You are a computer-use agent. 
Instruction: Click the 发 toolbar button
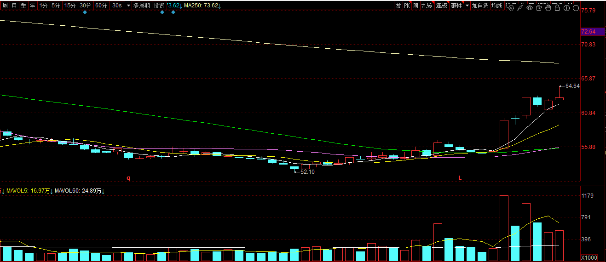pos(398,6)
